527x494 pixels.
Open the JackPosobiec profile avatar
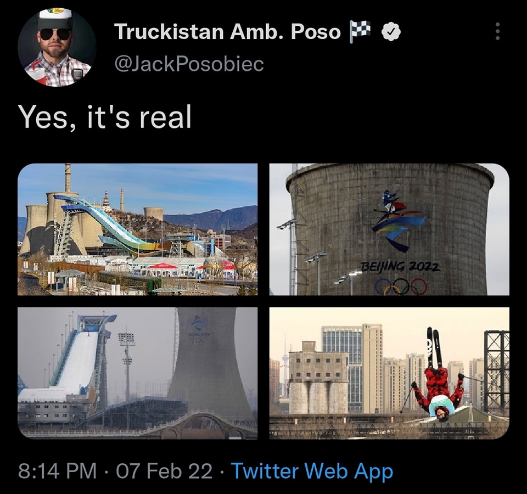pyautogui.click(x=57, y=48)
